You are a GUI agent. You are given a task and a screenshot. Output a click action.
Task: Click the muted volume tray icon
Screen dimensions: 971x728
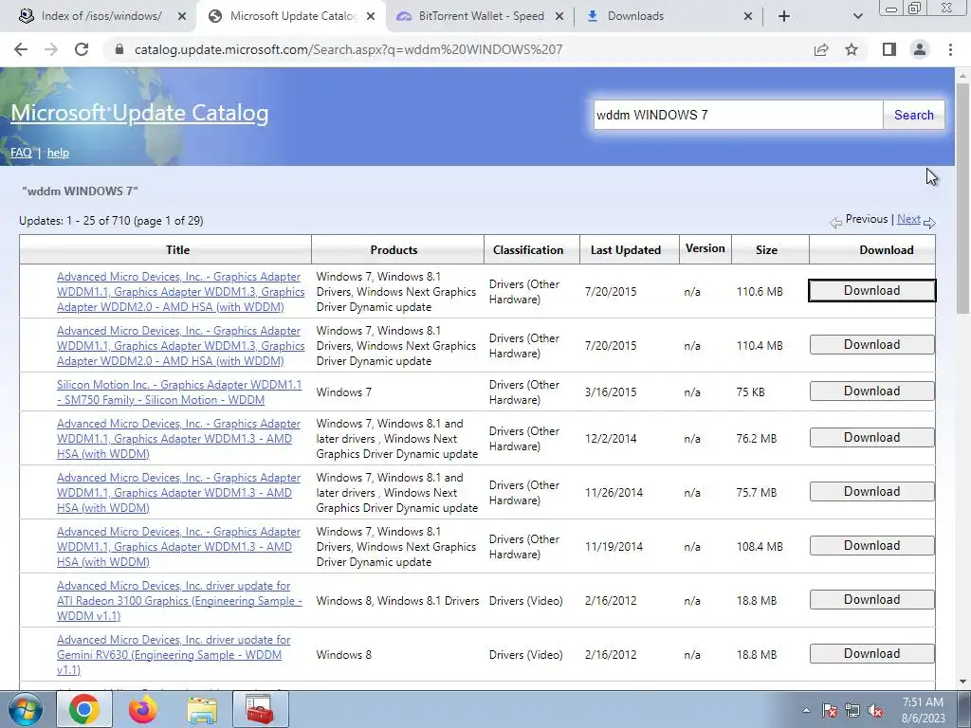[x=875, y=710]
